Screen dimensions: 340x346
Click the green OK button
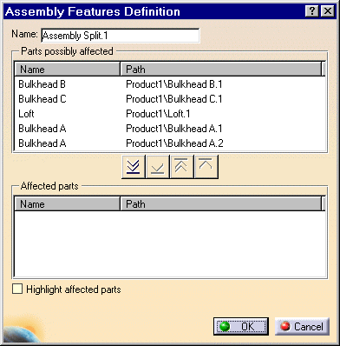241,326
